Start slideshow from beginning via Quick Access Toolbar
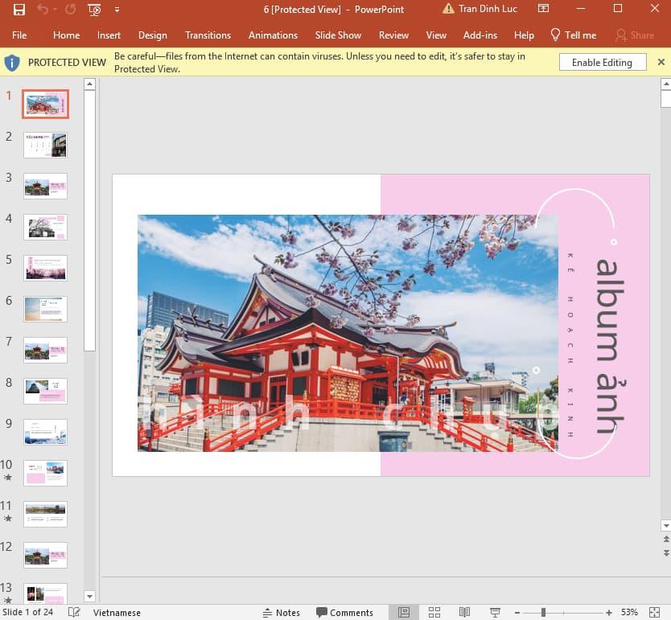This screenshot has width=671, height=620. pos(93,9)
